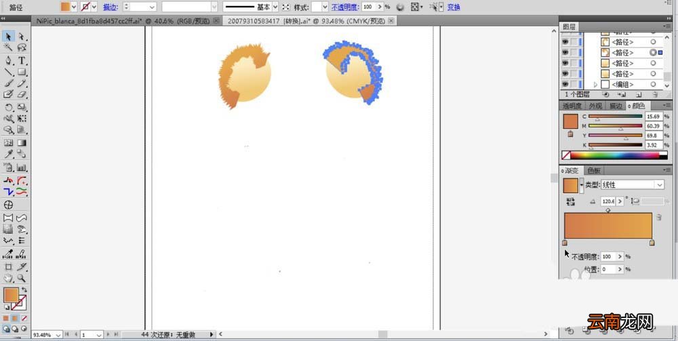Image resolution: width=678 pixels, height=341 pixels.
Task: Click target circle of 编组 layer
Action: (653, 85)
